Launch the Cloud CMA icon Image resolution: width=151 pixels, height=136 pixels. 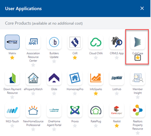(x=96, y=42)
